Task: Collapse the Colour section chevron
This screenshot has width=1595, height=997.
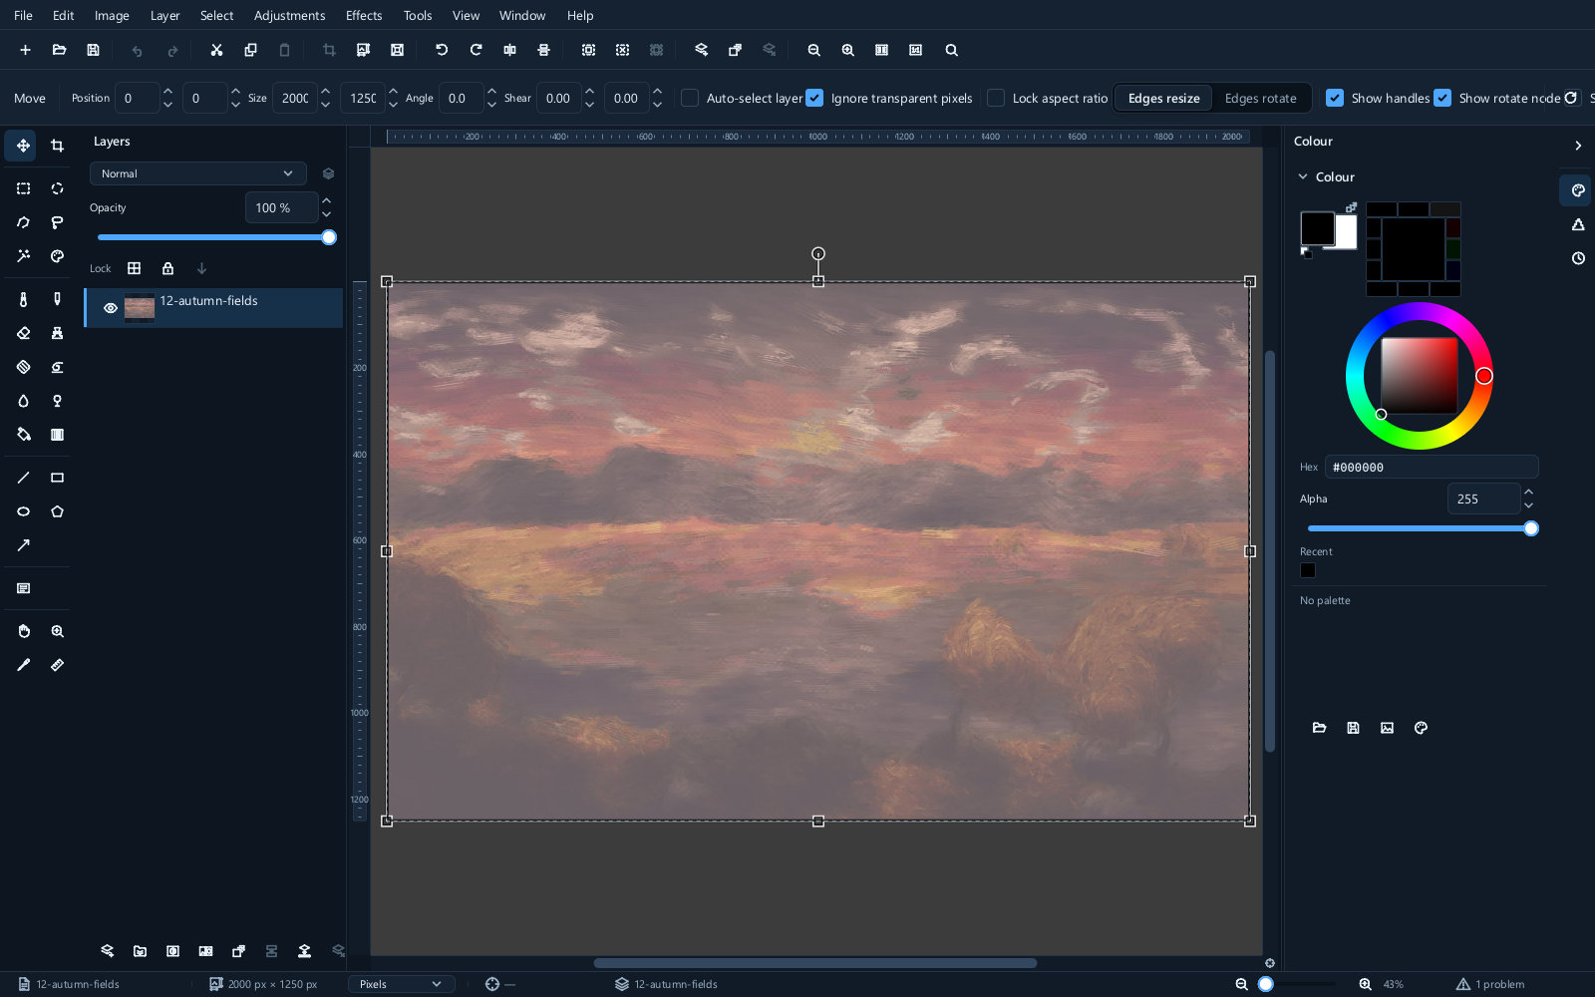Action: point(1303,176)
